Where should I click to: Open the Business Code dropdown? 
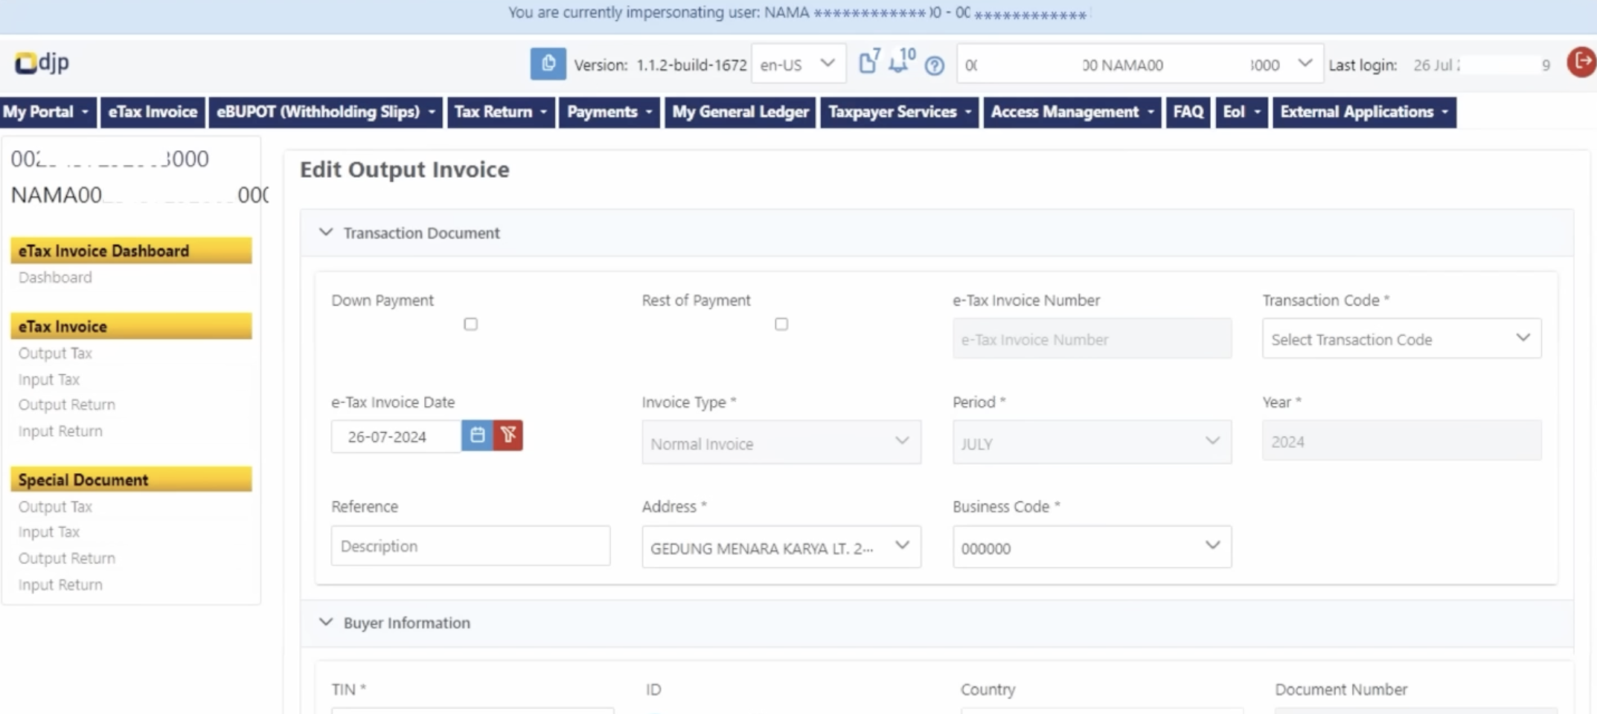tap(1091, 547)
